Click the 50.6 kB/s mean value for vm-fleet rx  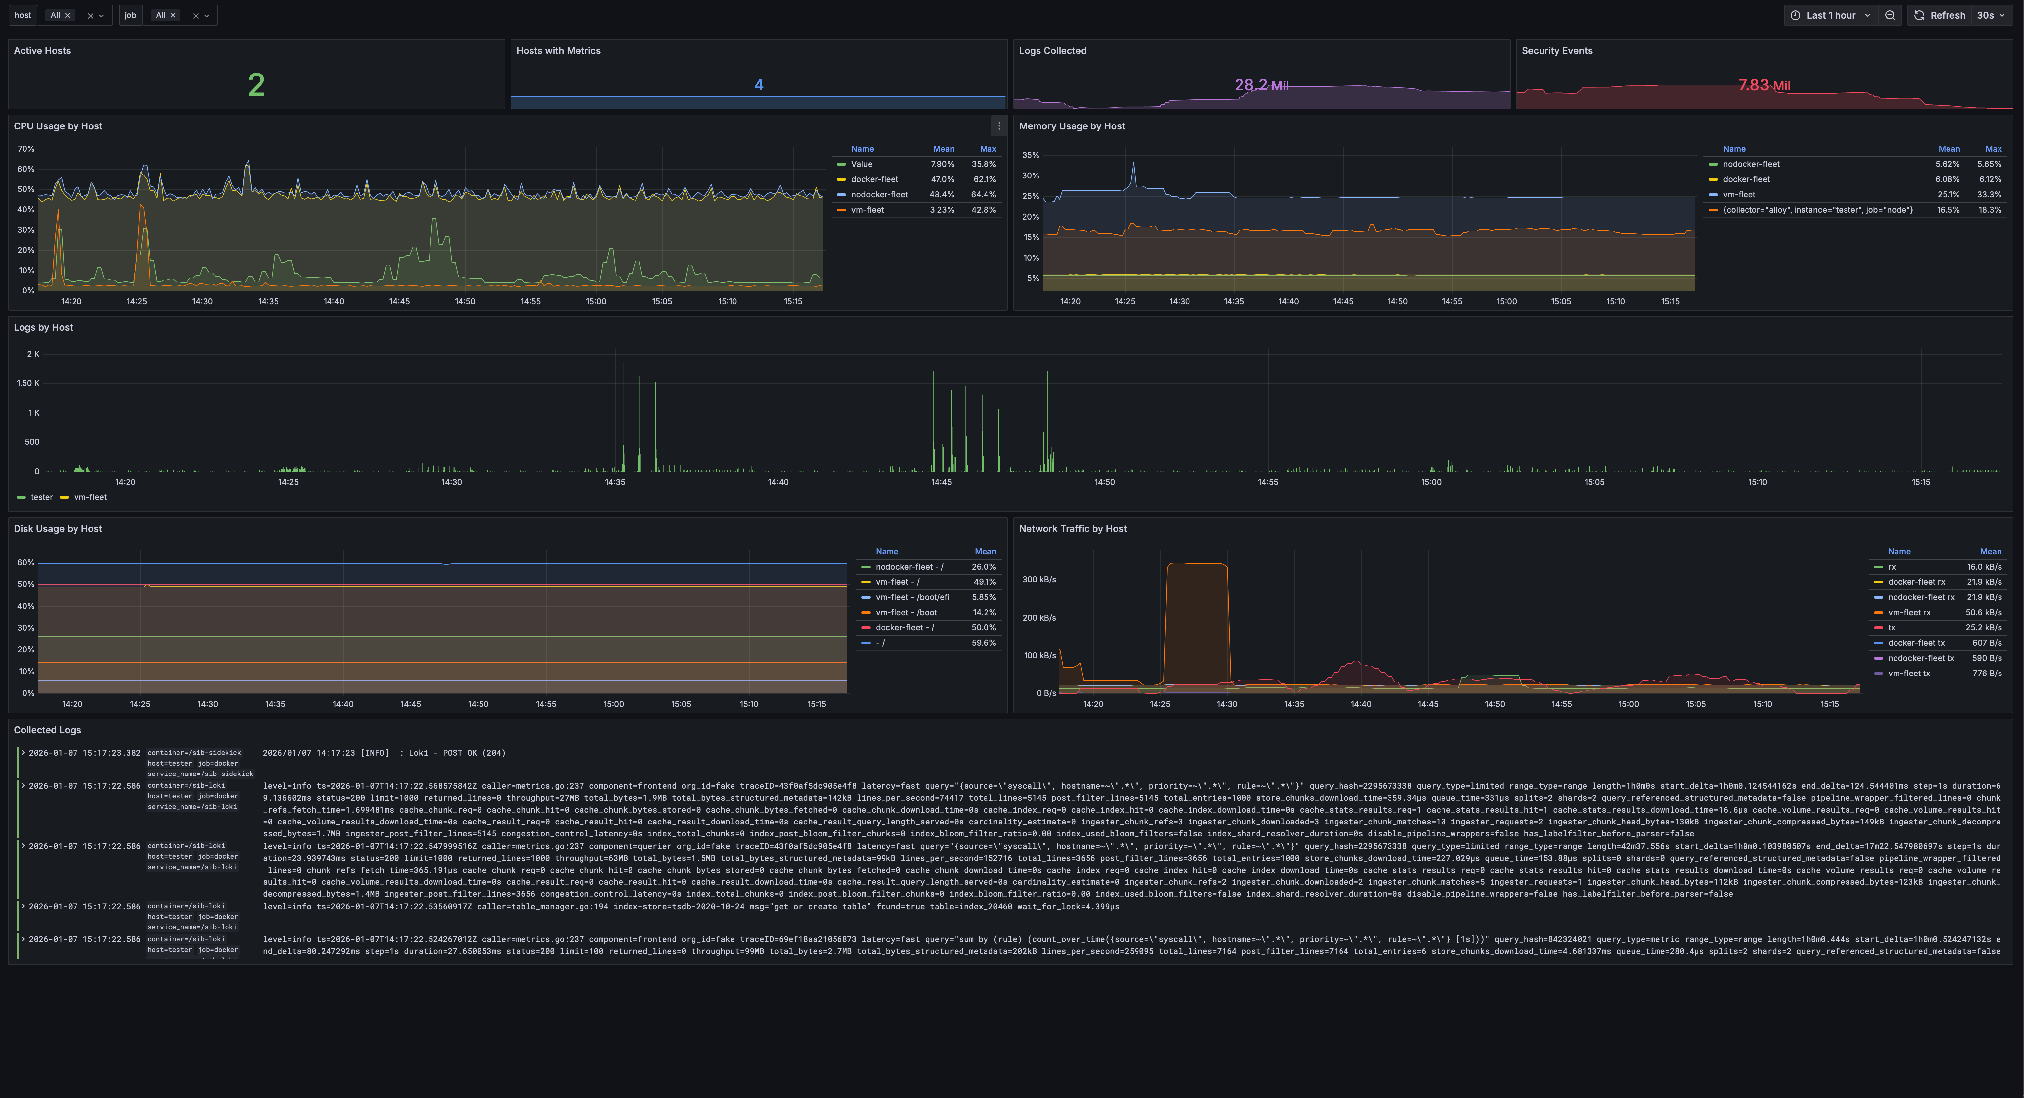click(1983, 613)
